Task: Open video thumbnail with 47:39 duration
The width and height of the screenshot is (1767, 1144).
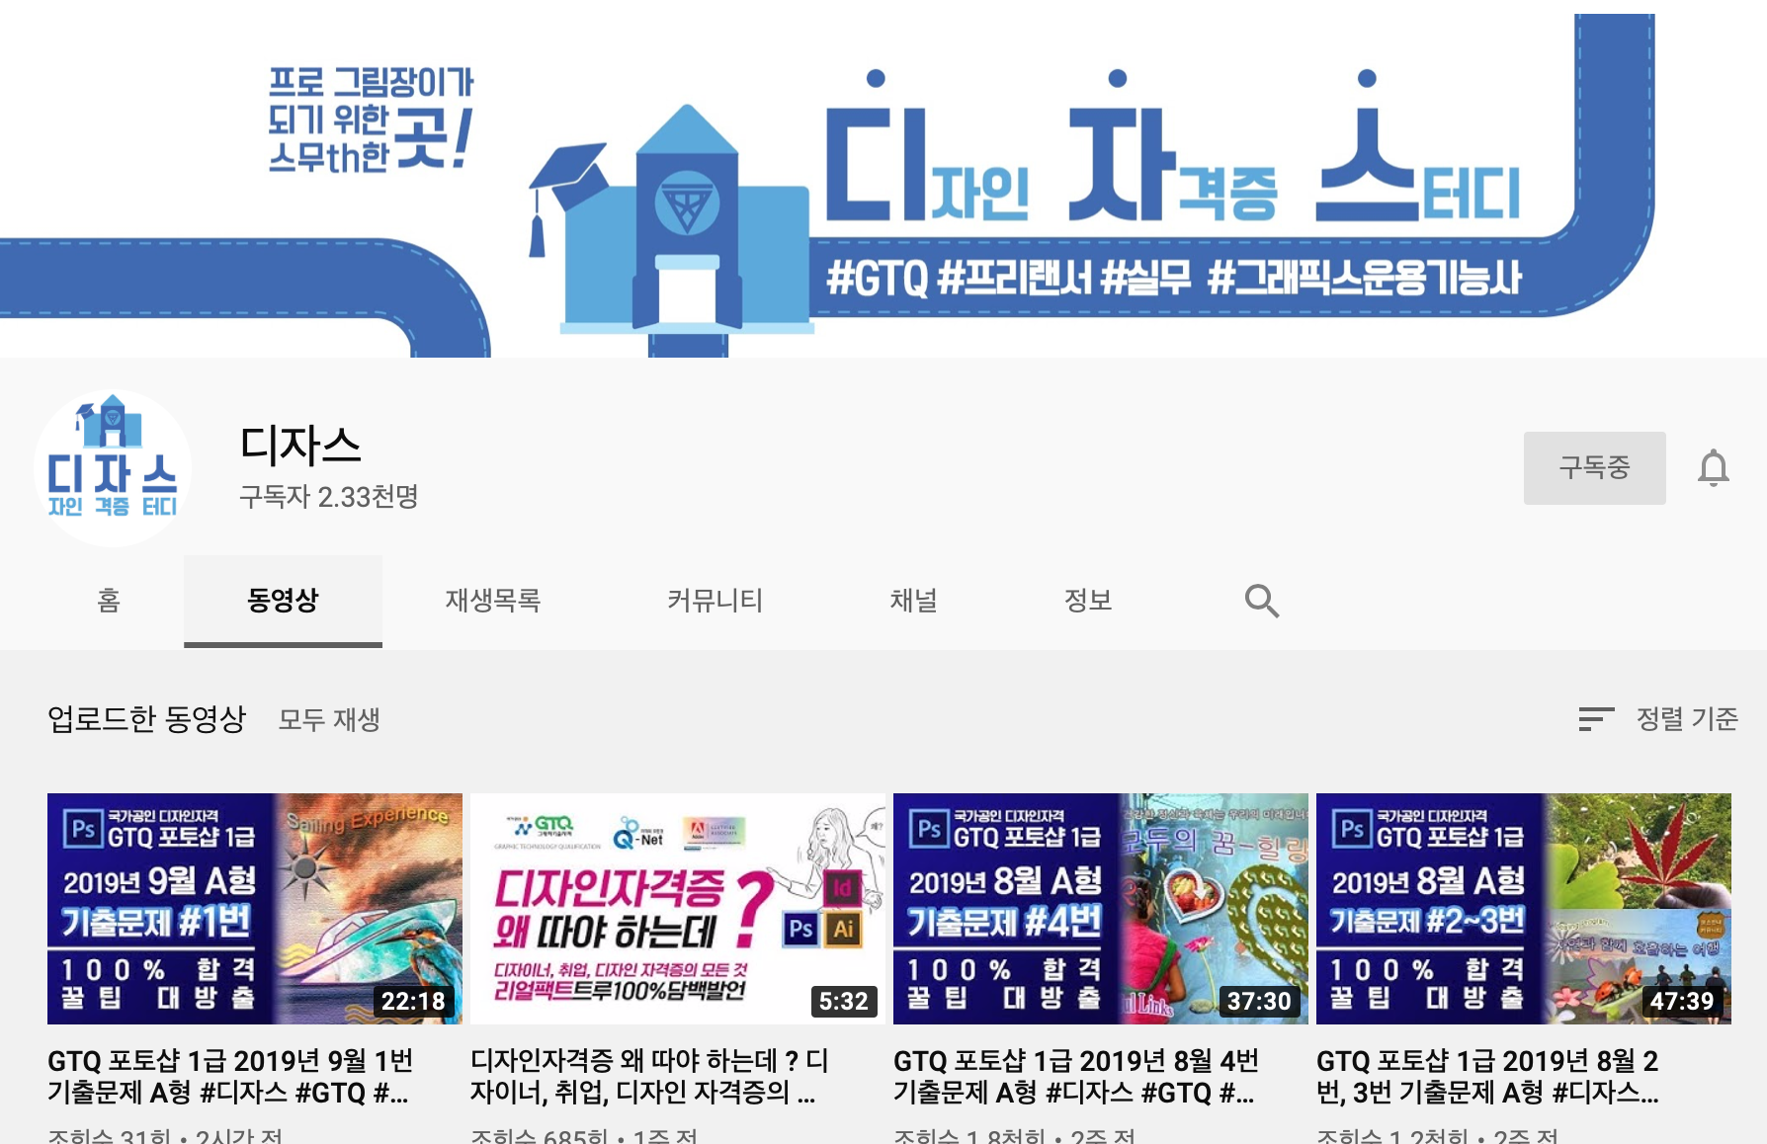Action: click(1524, 909)
